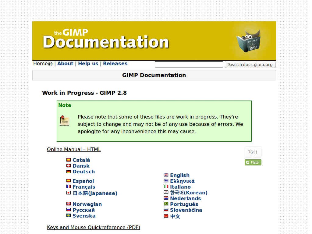Open the Catalá online manual

[x=81, y=160]
